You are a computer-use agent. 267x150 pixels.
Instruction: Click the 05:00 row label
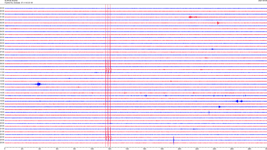point(2,37)
